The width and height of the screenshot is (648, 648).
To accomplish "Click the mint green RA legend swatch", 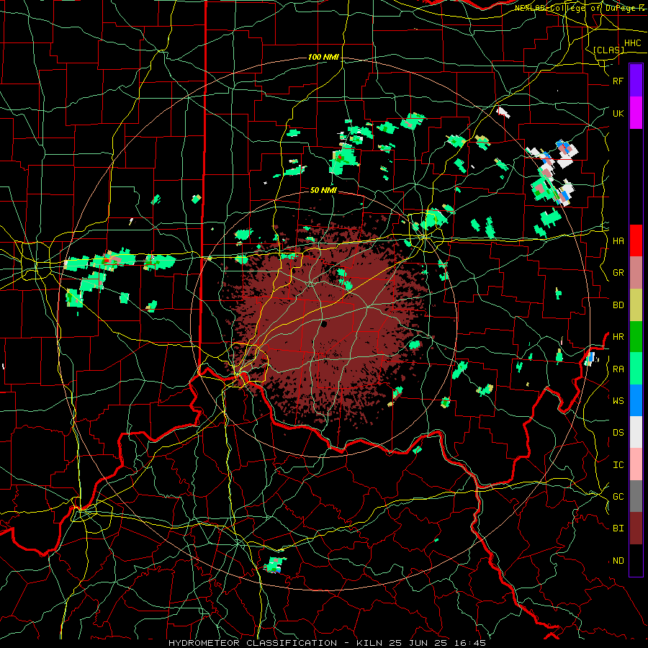I will [x=636, y=369].
